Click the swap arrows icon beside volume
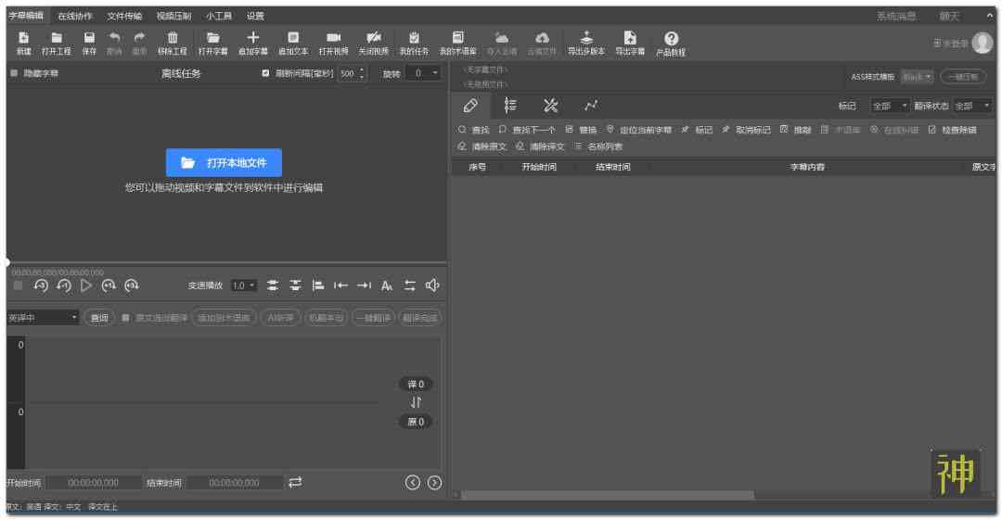Screen dimensions: 1002x520 point(410,285)
